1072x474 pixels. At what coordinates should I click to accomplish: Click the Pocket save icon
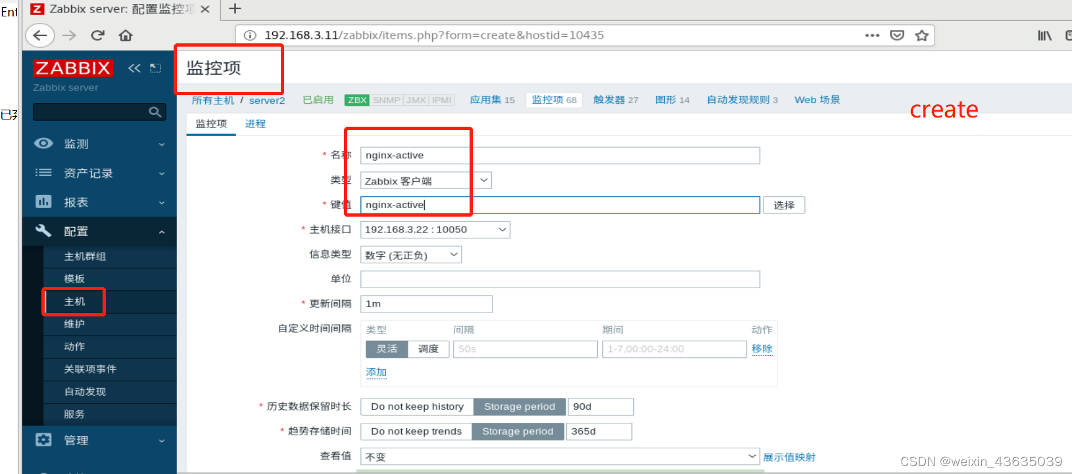[x=897, y=35]
